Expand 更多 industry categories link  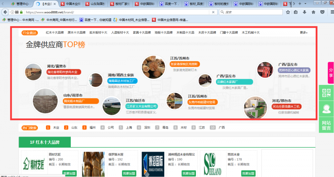[304, 32]
